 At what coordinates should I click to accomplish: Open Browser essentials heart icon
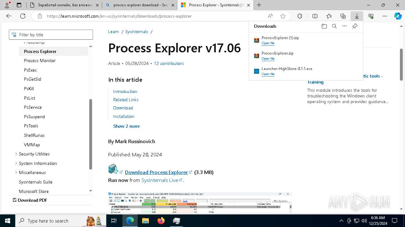click(371, 16)
